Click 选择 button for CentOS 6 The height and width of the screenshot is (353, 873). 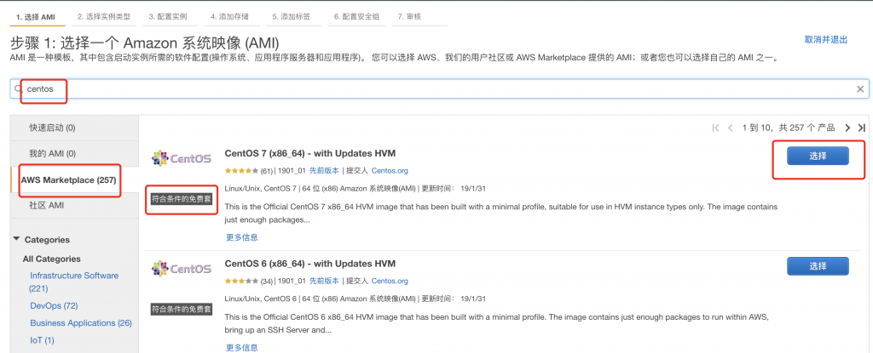(x=818, y=266)
